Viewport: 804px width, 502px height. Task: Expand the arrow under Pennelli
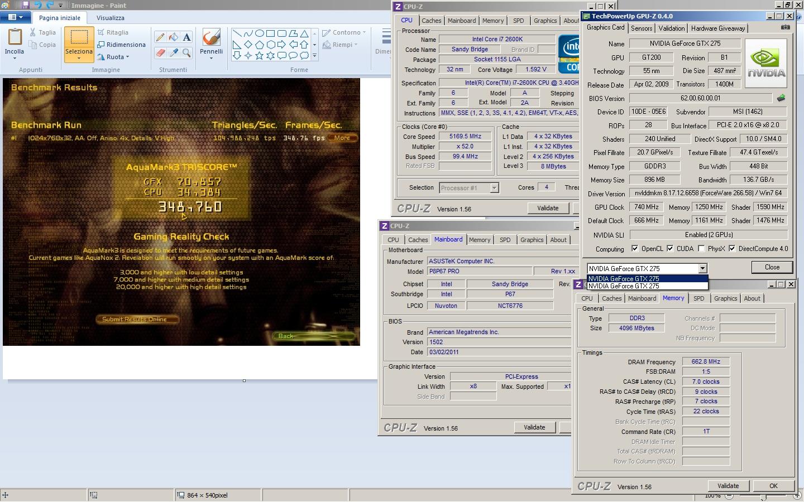pyautogui.click(x=211, y=58)
